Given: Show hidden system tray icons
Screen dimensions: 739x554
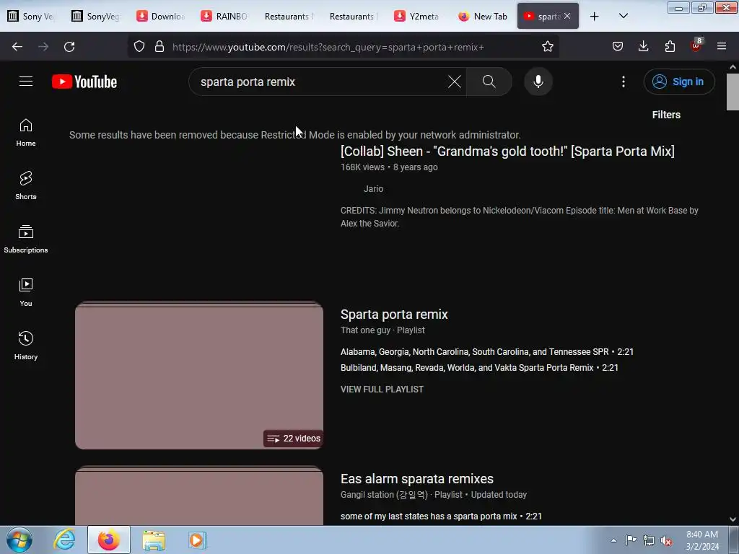Looking at the screenshot, I should (613, 540).
